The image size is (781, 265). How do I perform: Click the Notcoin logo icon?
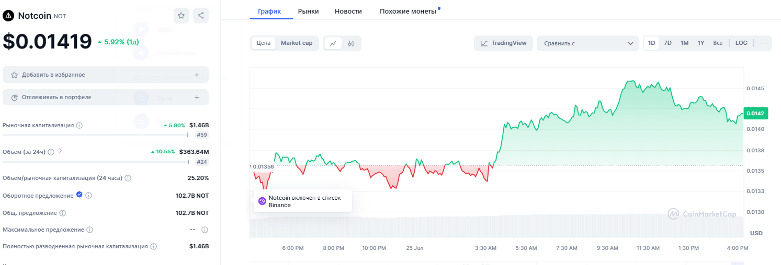pos(8,16)
